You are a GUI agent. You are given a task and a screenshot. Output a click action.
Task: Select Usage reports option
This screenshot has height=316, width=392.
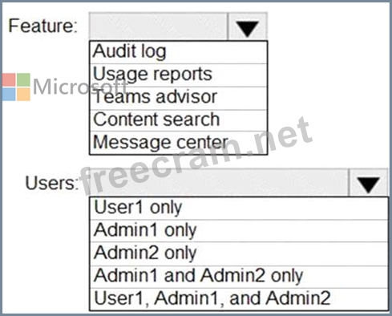pyautogui.click(x=179, y=75)
